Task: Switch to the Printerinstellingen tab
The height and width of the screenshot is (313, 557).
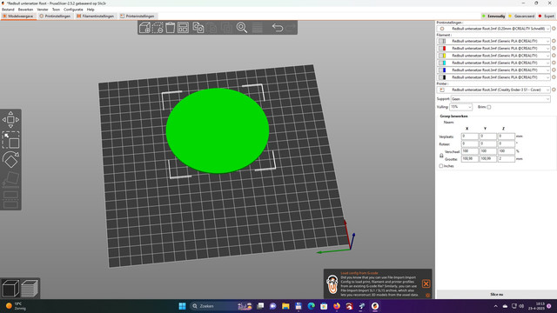Action: [x=138, y=16]
